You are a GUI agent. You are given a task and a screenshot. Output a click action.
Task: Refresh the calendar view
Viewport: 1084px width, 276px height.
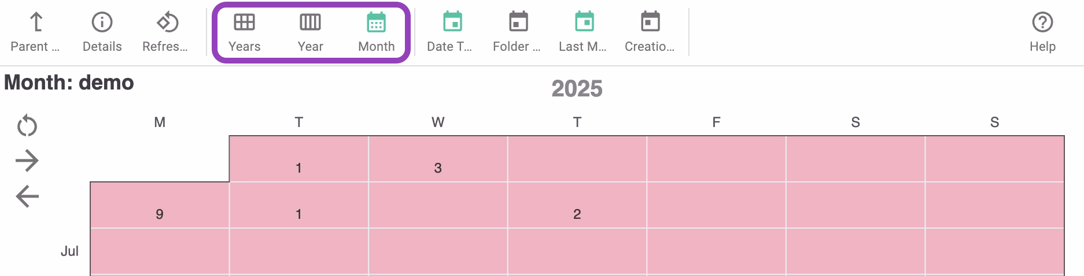(x=165, y=32)
